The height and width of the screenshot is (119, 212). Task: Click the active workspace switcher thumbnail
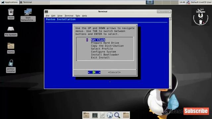[x=150, y=2]
